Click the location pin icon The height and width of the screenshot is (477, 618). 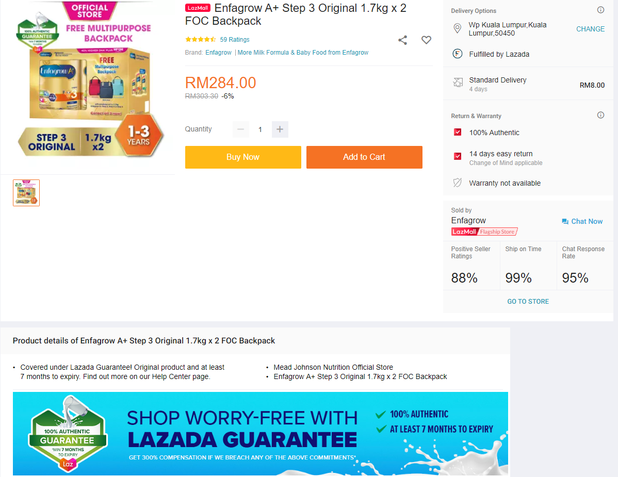pyautogui.click(x=457, y=28)
